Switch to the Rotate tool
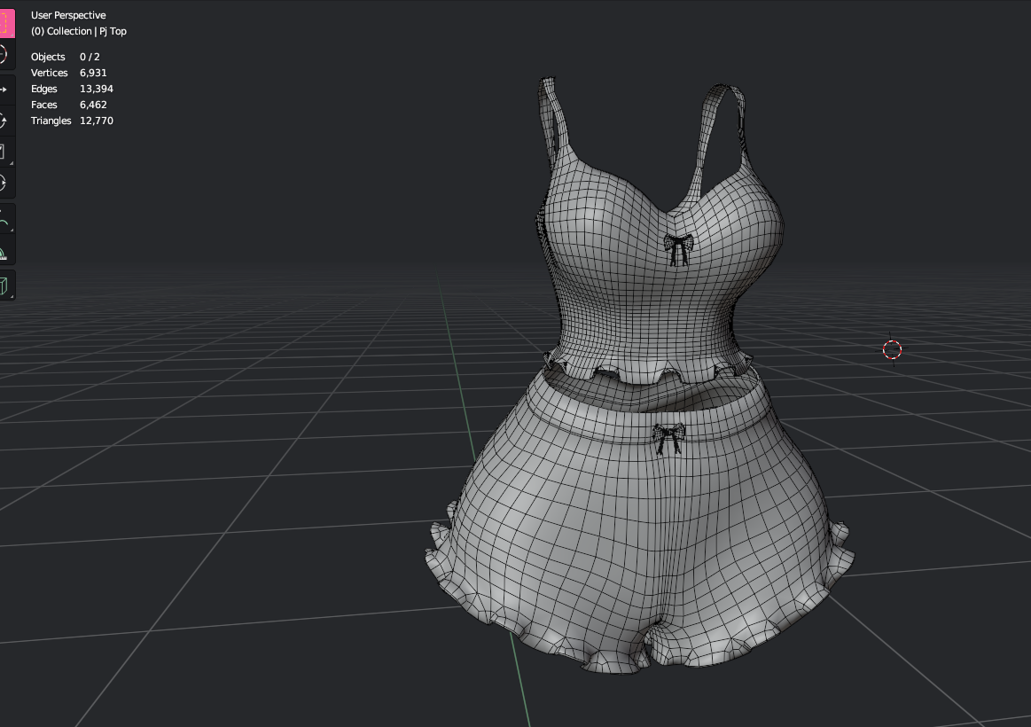Viewport: 1031px width, 727px height. pyautogui.click(x=5, y=121)
